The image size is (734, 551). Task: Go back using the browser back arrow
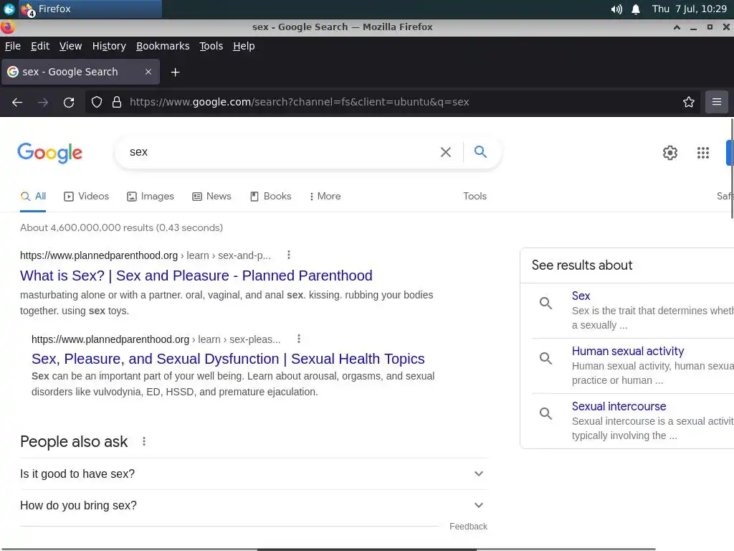coord(17,102)
